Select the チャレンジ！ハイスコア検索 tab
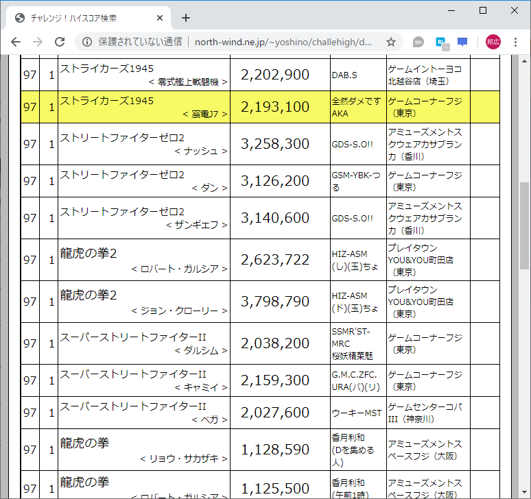 88,18
